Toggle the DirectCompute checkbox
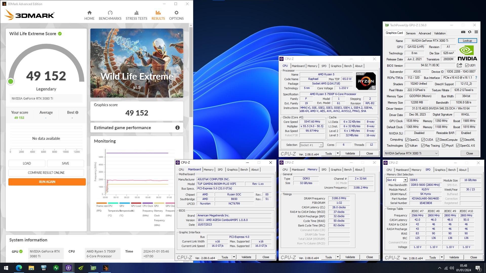 (x=437, y=140)
